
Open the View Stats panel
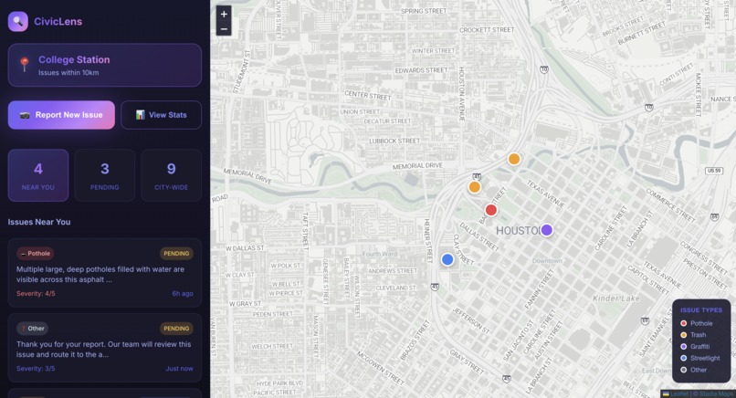161,115
